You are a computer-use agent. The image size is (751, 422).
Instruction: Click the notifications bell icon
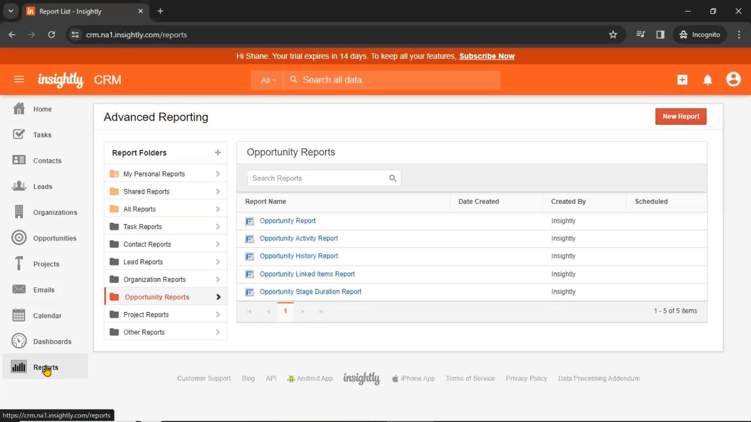(x=707, y=80)
